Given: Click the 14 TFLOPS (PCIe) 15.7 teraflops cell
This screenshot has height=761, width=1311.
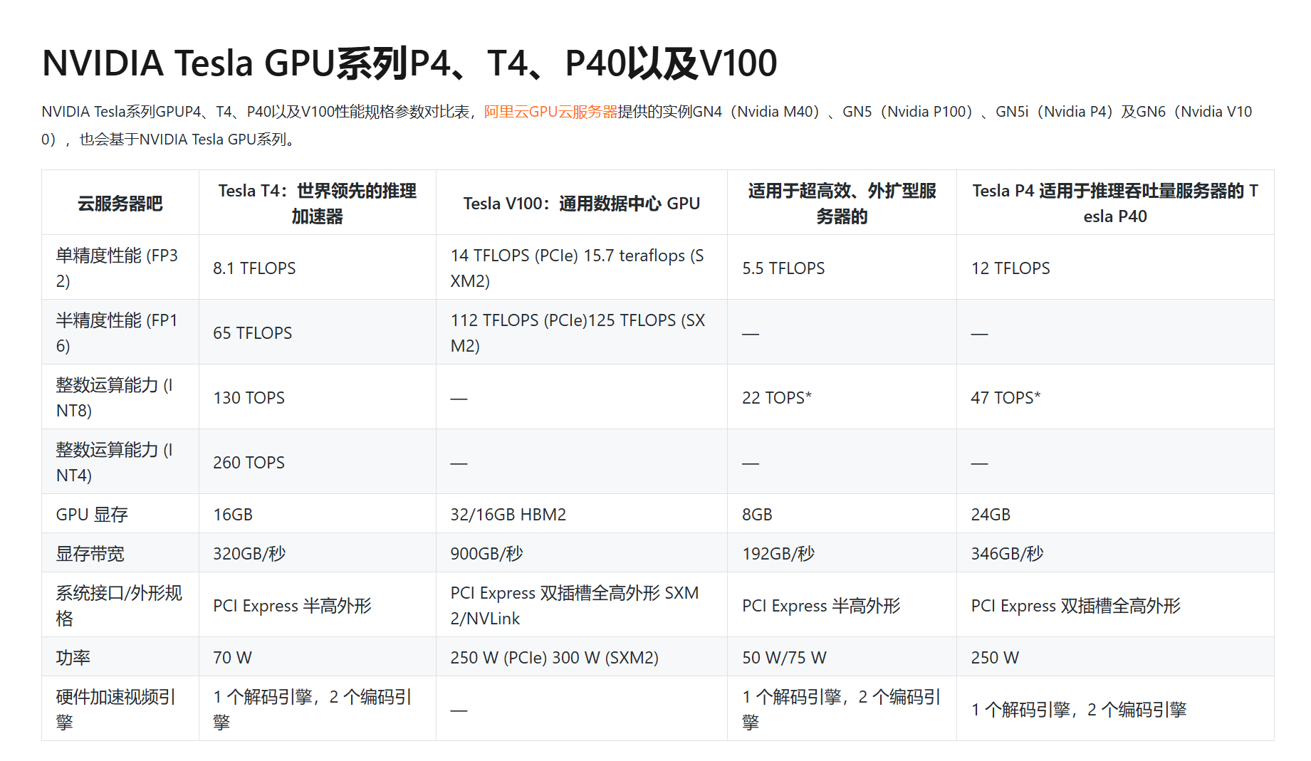Looking at the screenshot, I should (582, 268).
